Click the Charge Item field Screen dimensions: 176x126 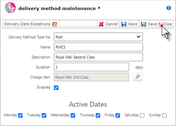pos(91,77)
